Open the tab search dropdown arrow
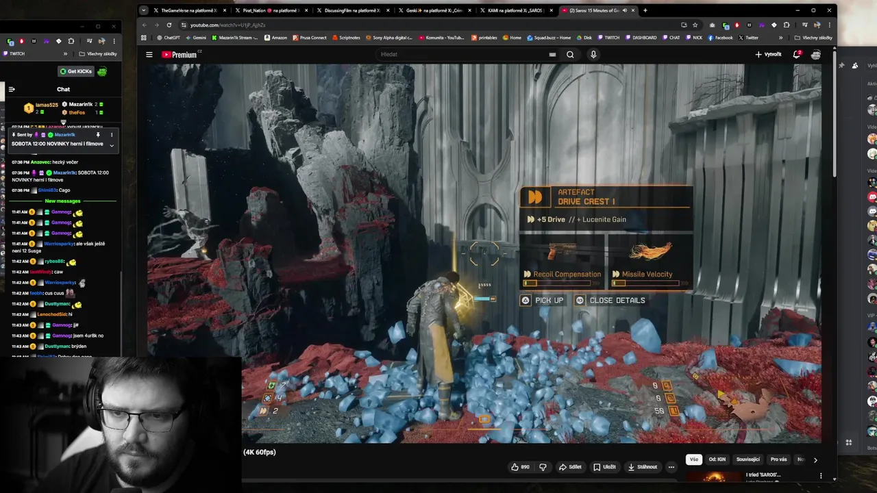 click(x=143, y=10)
